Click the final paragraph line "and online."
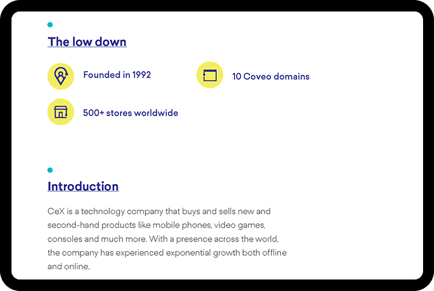 [68, 266]
